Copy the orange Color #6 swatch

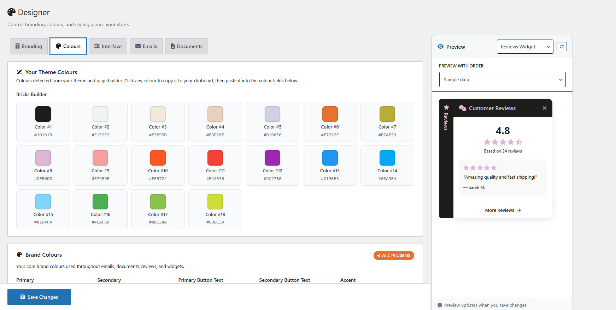[330, 114]
